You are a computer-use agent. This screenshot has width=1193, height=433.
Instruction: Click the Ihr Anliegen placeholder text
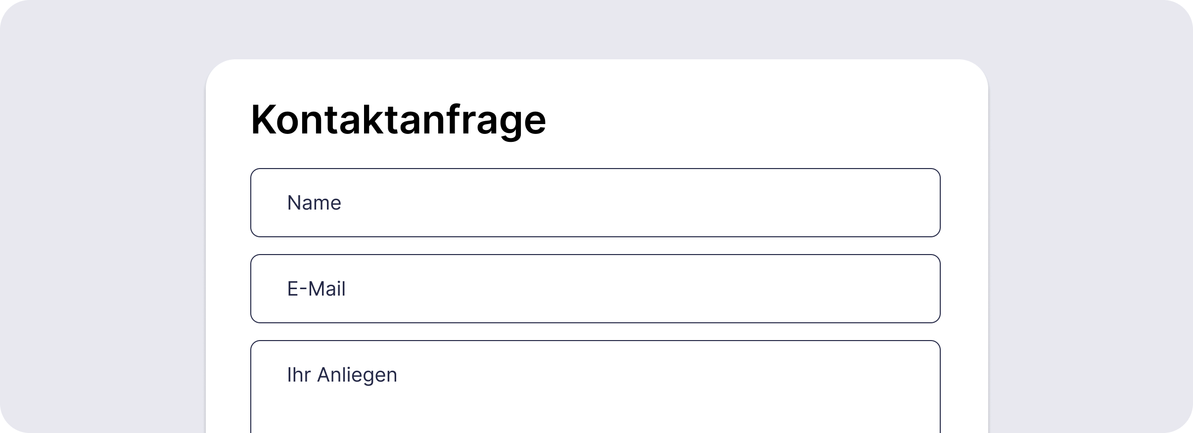pos(341,374)
